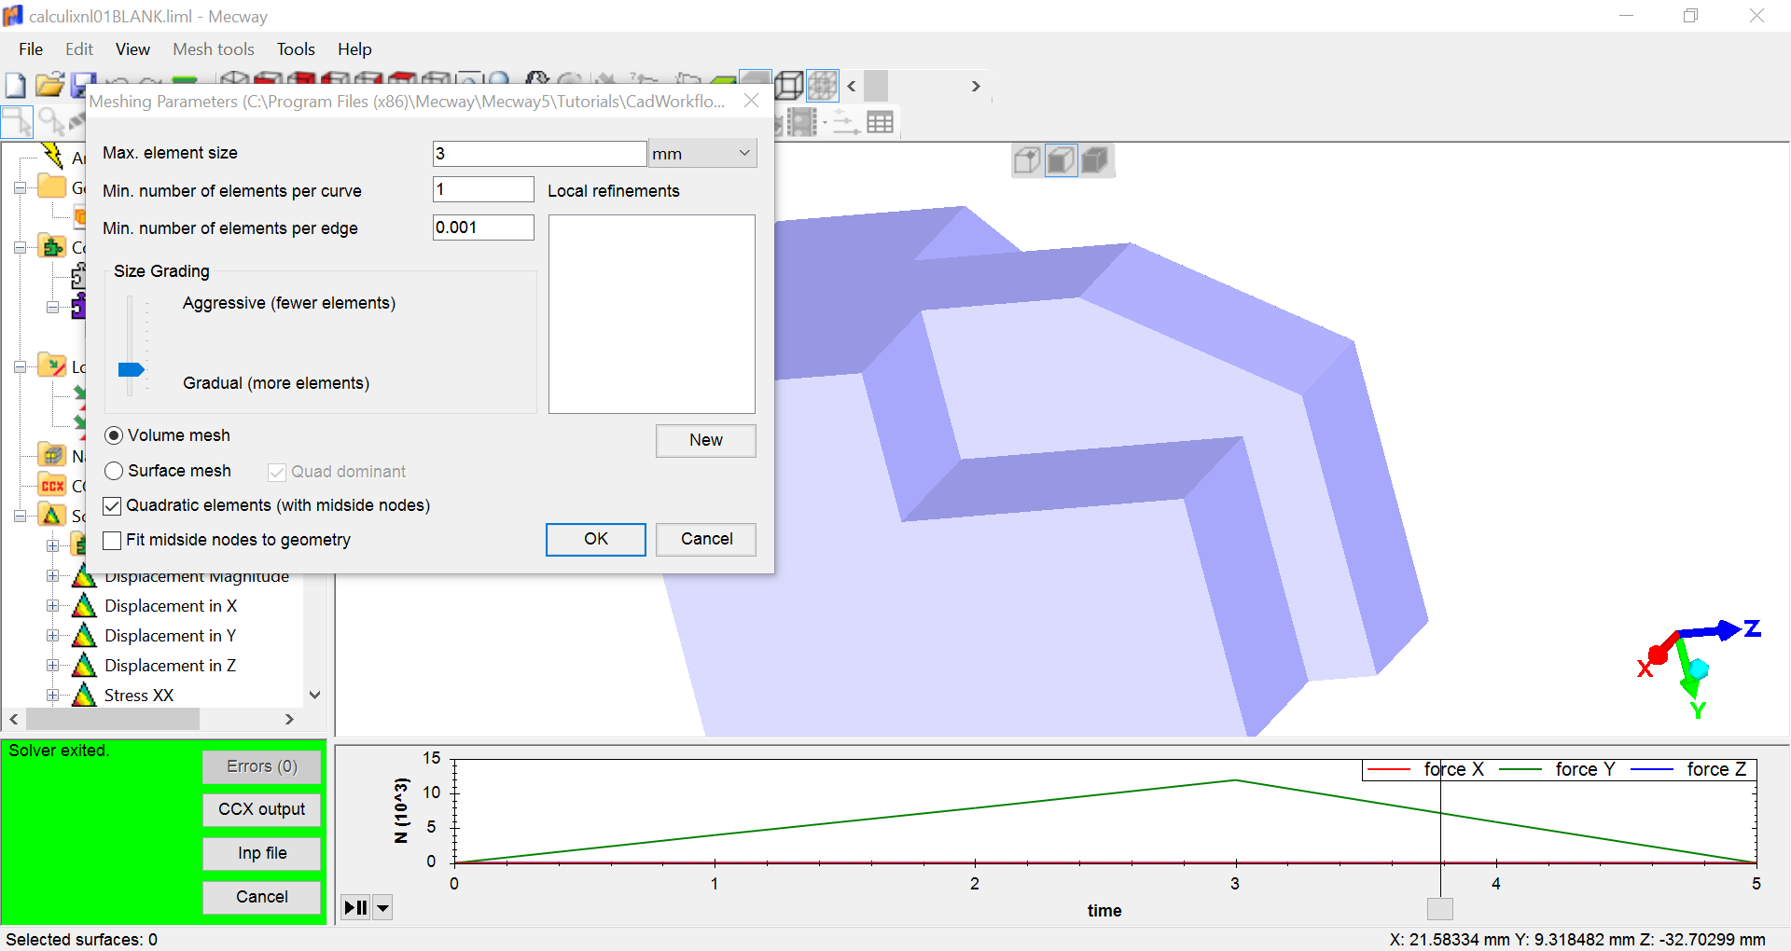
Task: Select the wireframe cube display icon
Action: [x=789, y=86]
